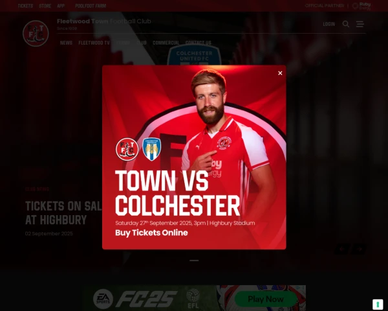This screenshot has width=388, height=311.
Task: Click the Ruby Energy partner logo
Action: 361,6
